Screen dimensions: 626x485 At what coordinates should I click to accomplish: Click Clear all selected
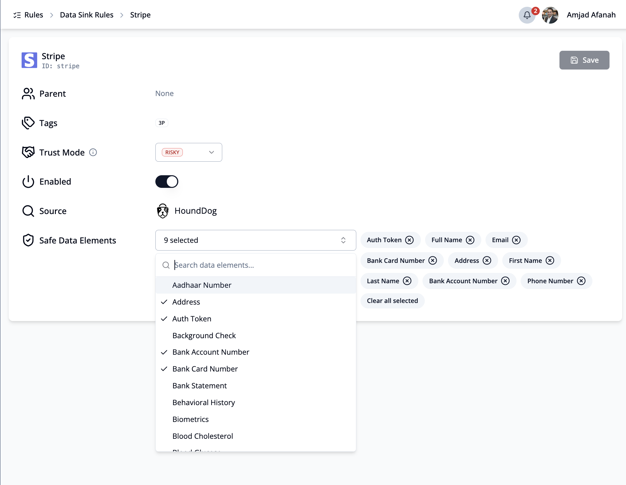coord(392,301)
